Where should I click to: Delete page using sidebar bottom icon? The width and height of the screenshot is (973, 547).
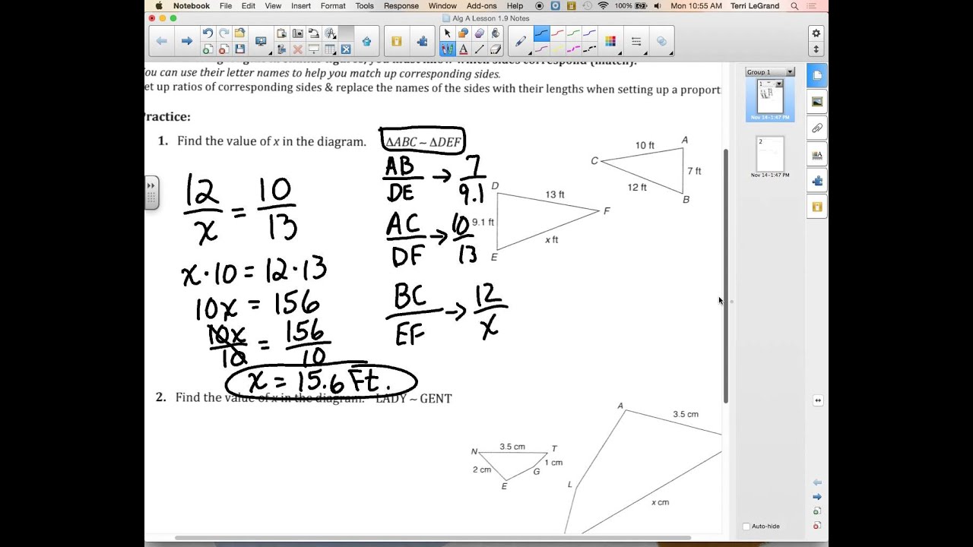pos(817,525)
